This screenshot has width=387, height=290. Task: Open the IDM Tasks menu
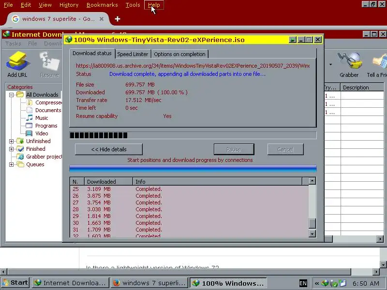coord(13,43)
